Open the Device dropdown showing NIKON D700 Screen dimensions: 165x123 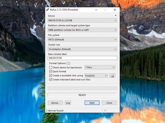[x=82, y=20]
